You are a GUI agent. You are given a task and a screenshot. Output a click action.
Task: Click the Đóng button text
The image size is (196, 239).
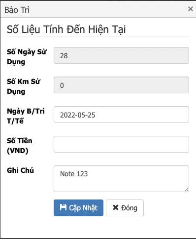pyautogui.click(x=129, y=208)
